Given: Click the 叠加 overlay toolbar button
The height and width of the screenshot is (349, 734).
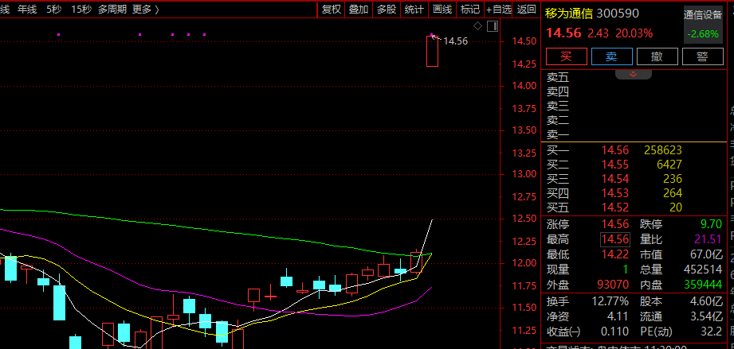Looking at the screenshot, I should (x=359, y=10).
